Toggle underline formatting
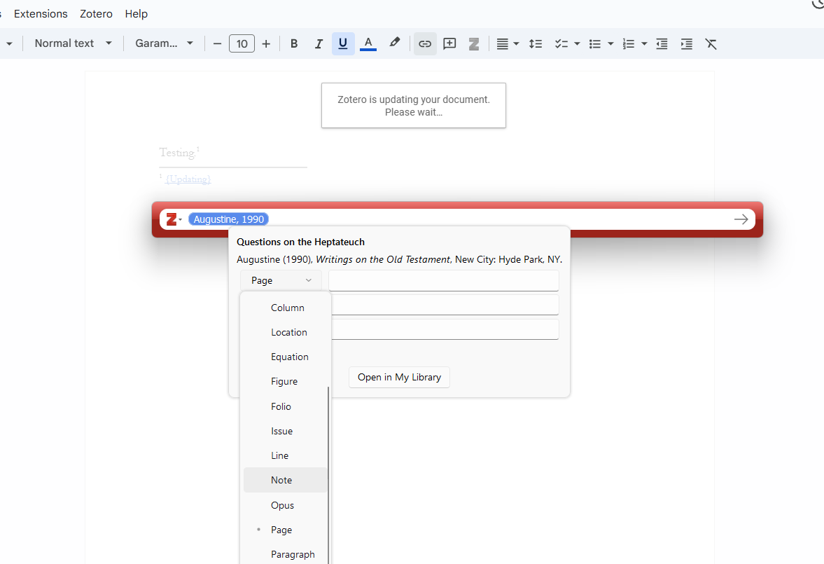Image resolution: width=824 pixels, height=564 pixels. [343, 43]
